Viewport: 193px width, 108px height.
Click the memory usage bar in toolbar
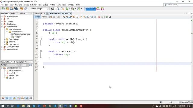pos(90,9)
